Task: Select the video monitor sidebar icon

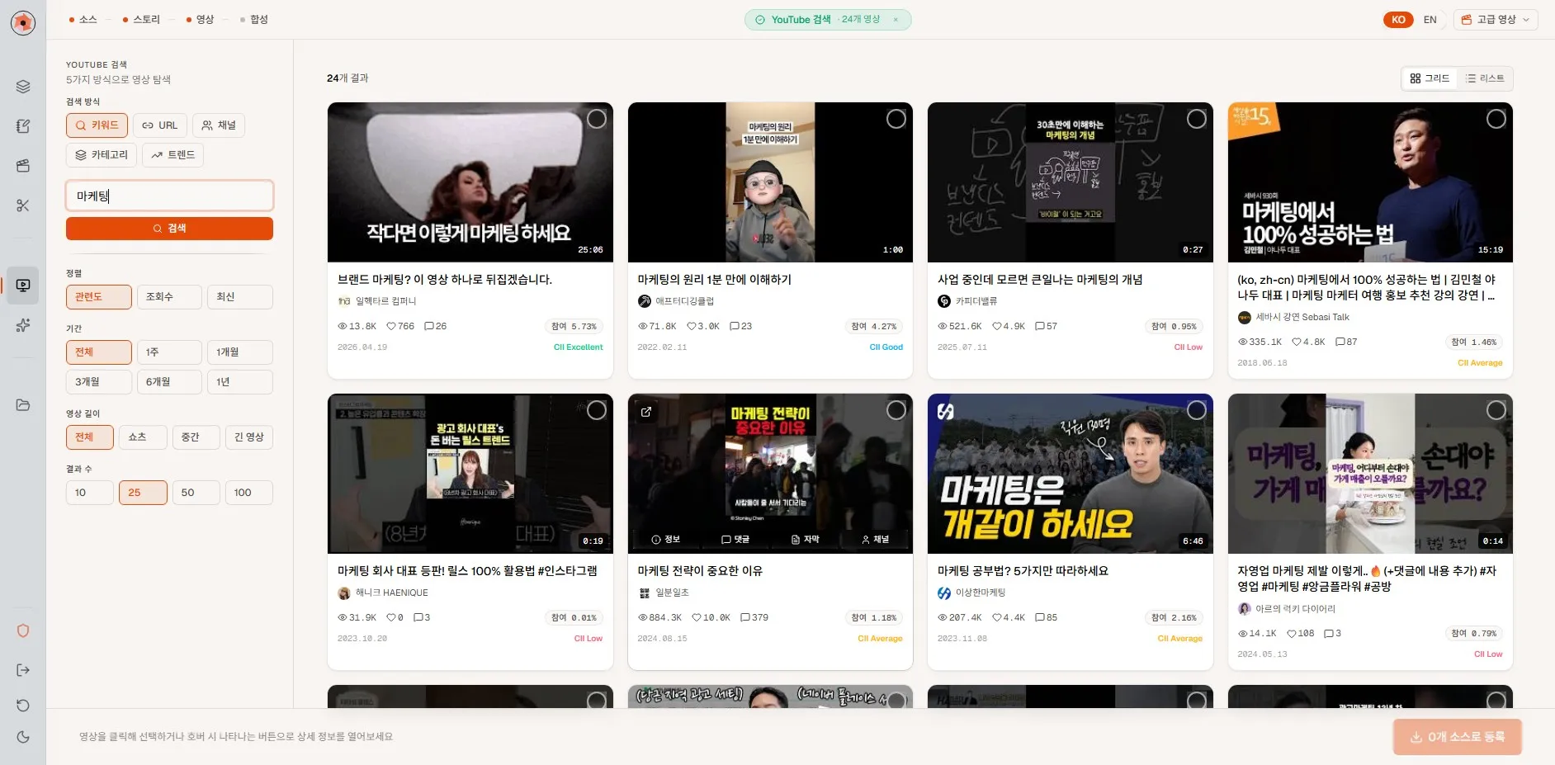Action: [x=23, y=286]
